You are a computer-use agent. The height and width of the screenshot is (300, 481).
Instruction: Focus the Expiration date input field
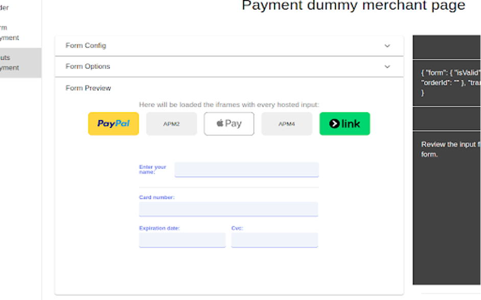pyautogui.click(x=182, y=240)
